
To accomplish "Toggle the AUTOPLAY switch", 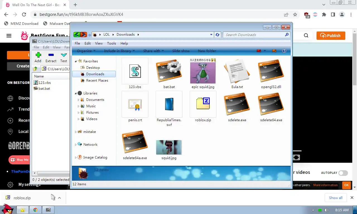I will [x=343, y=173].
